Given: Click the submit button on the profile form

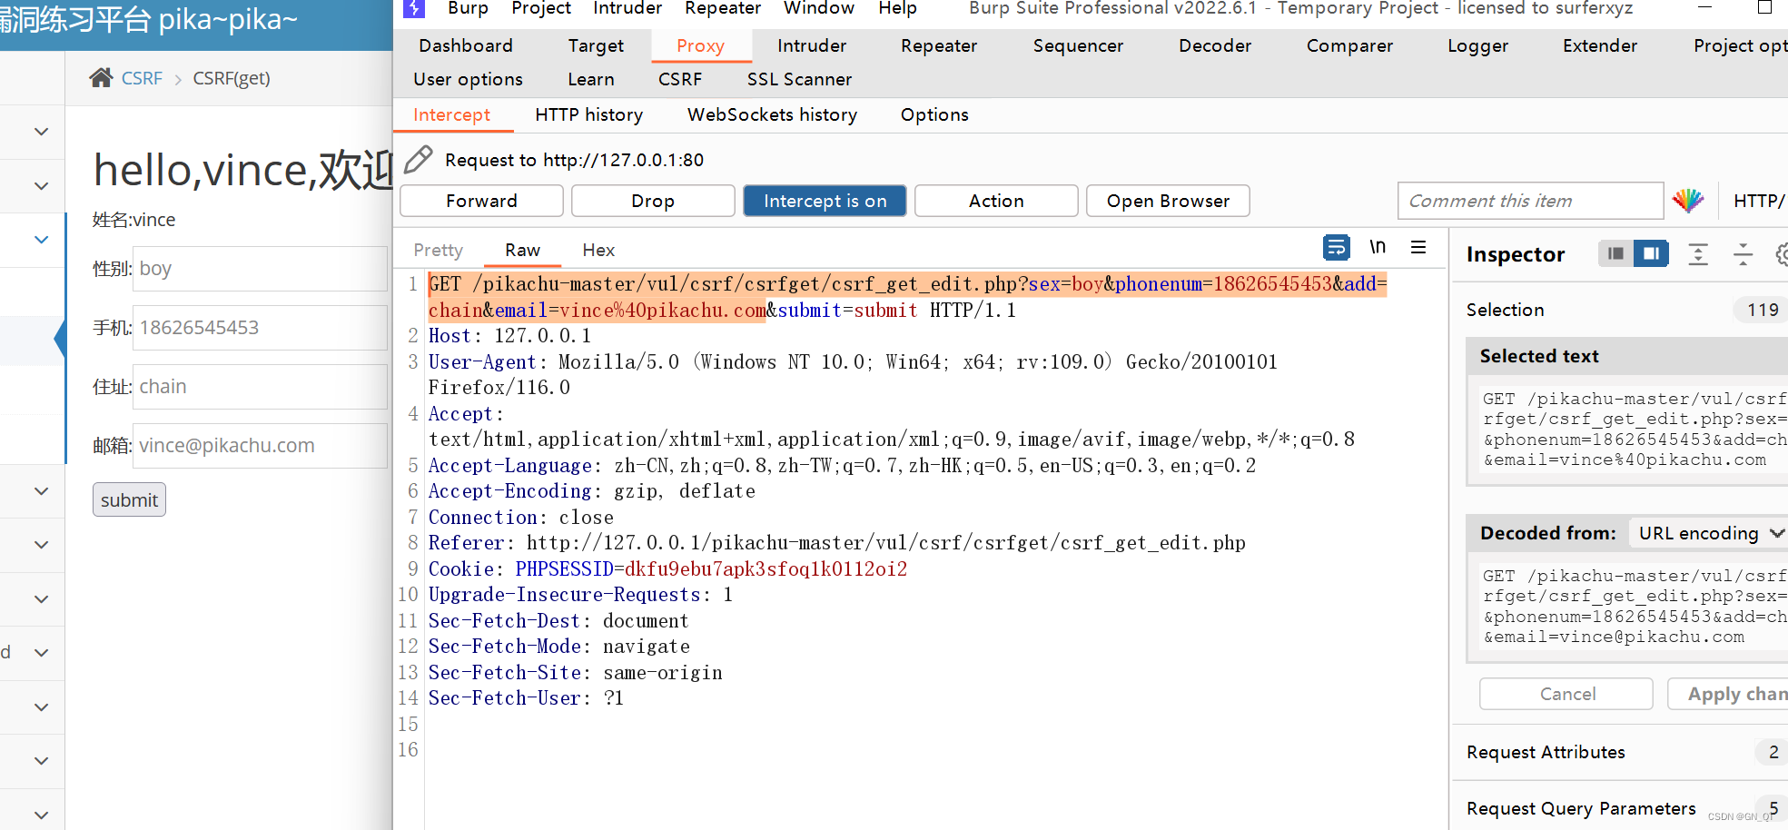Looking at the screenshot, I should [x=129, y=499].
